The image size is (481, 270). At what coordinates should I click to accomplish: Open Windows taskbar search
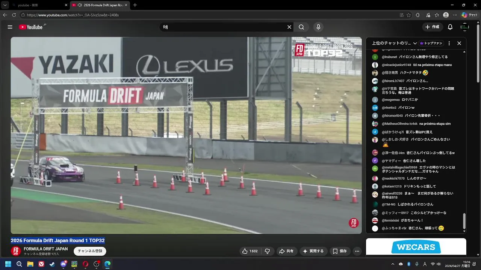point(19,264)
